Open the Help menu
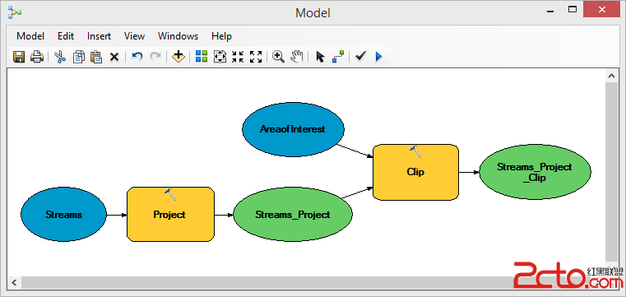Screen dimensions: 626x297 pos(221,36)
